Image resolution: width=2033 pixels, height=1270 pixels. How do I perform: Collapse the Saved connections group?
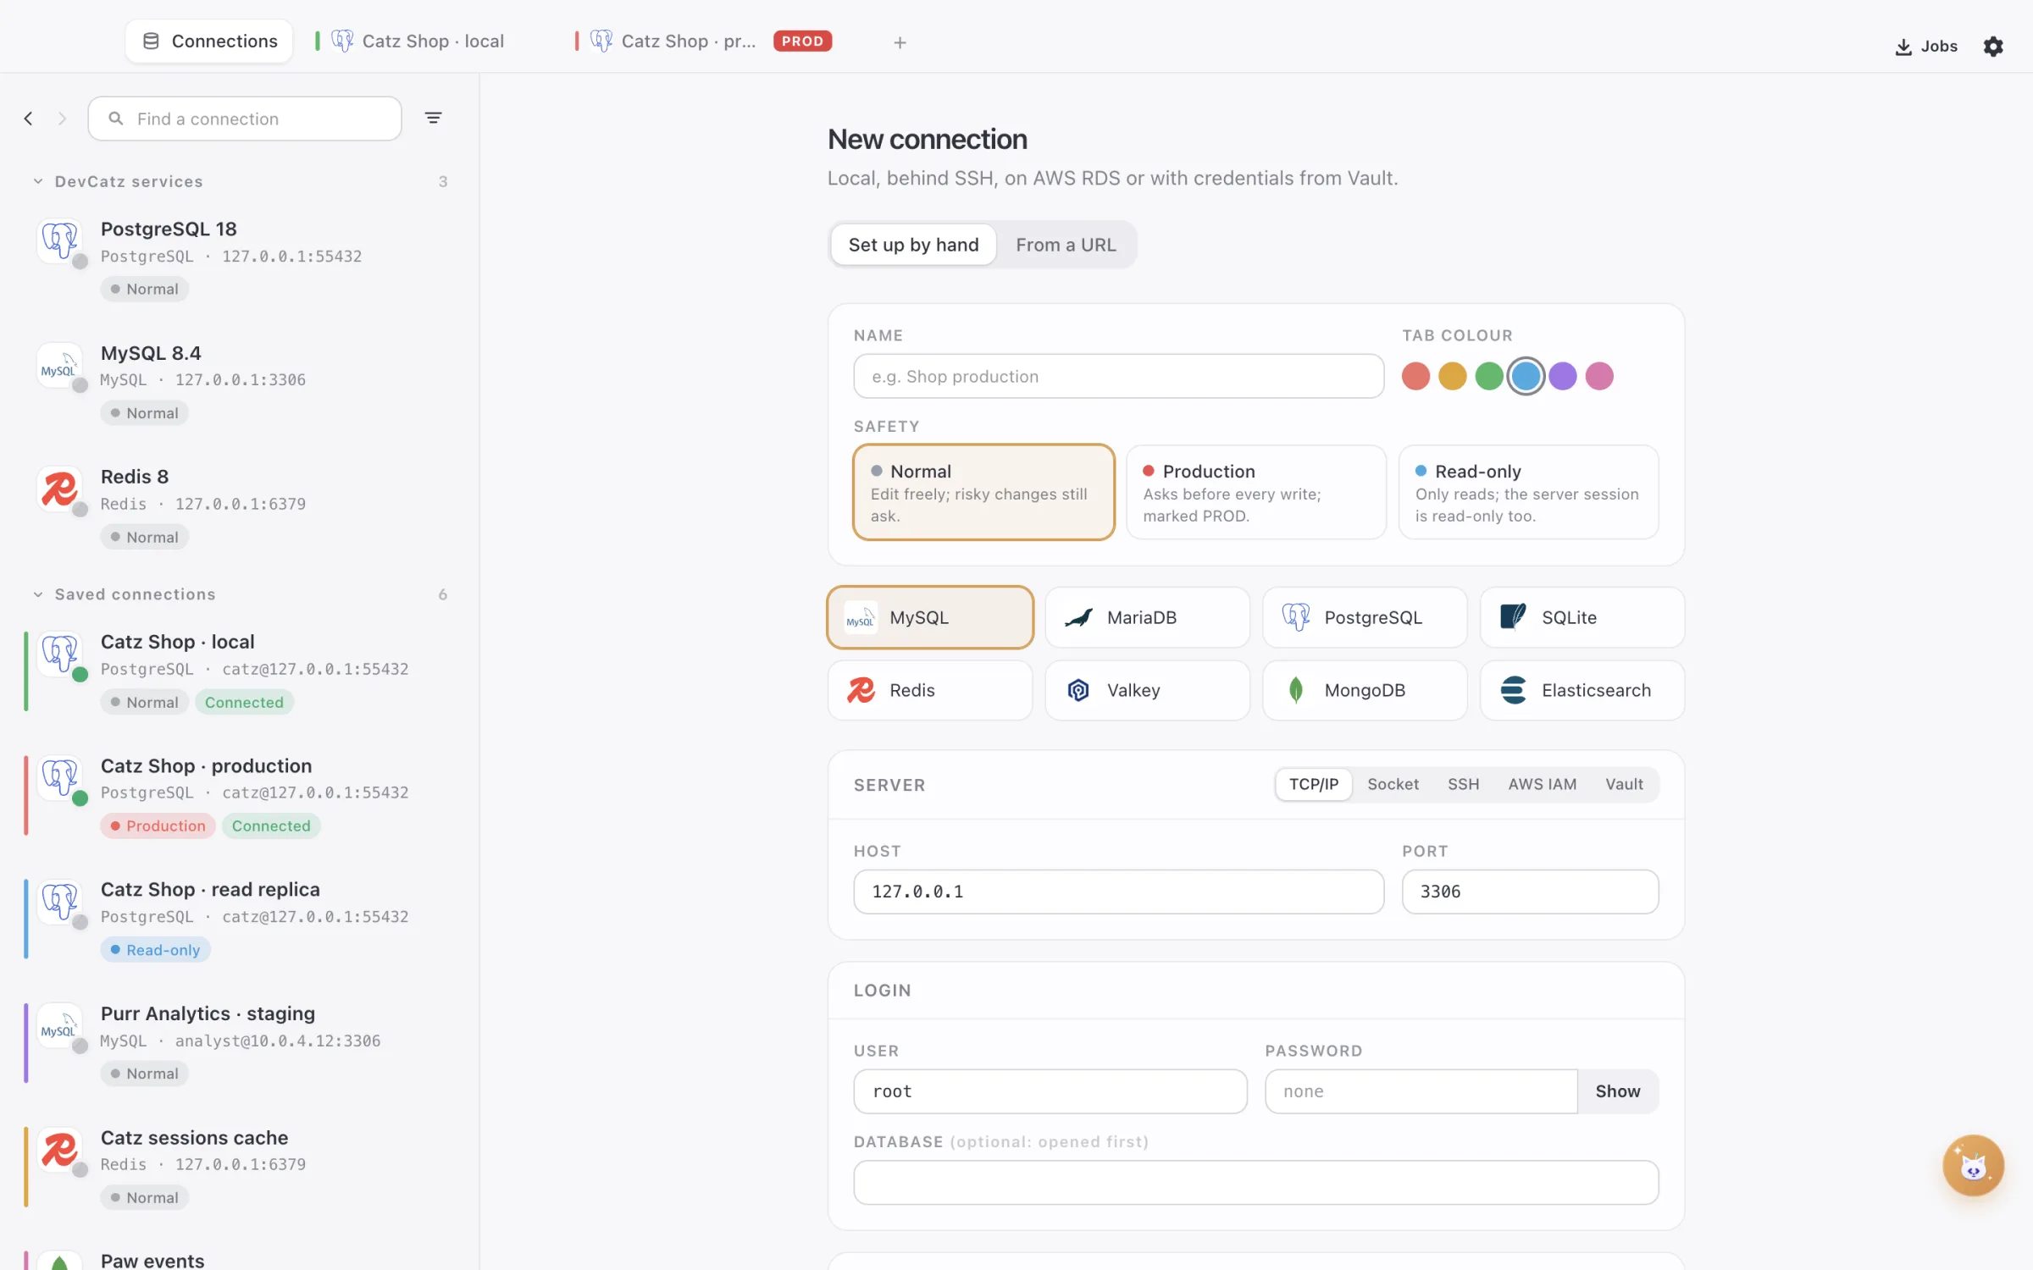click(38, 594)
